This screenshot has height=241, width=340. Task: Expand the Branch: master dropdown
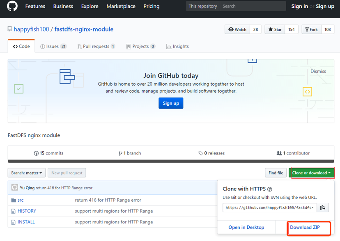tap(27, 173)
